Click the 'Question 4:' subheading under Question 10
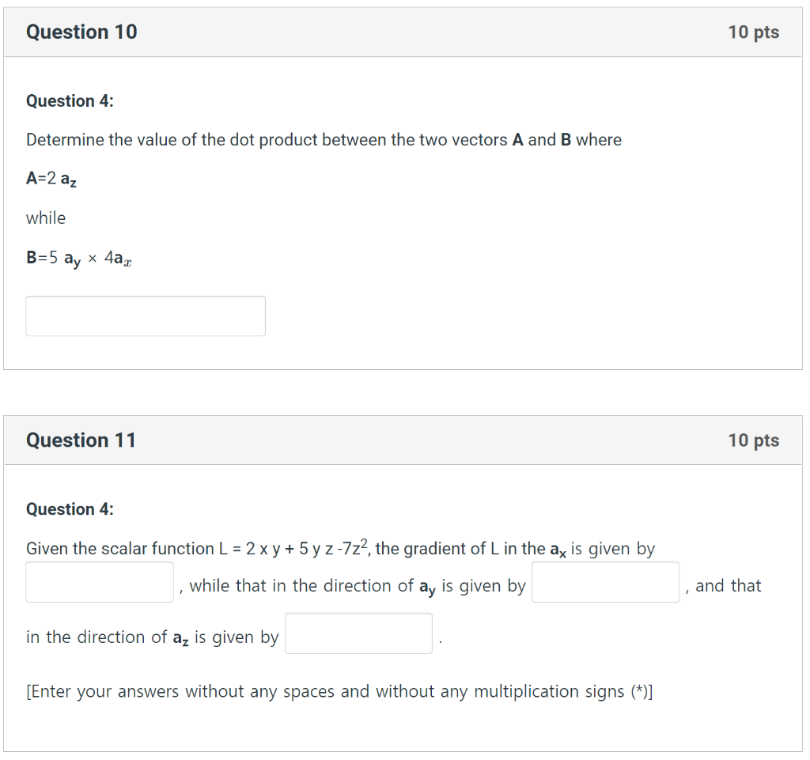810x760 pixels. (70, 100)
